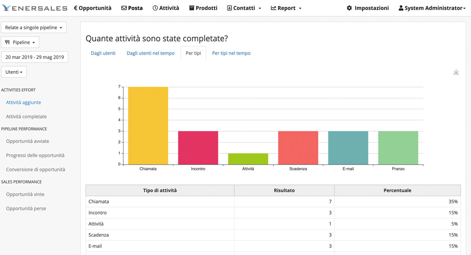Click the yellow Chiamata bar
471x255 pixels.
(x=148, y=126)
